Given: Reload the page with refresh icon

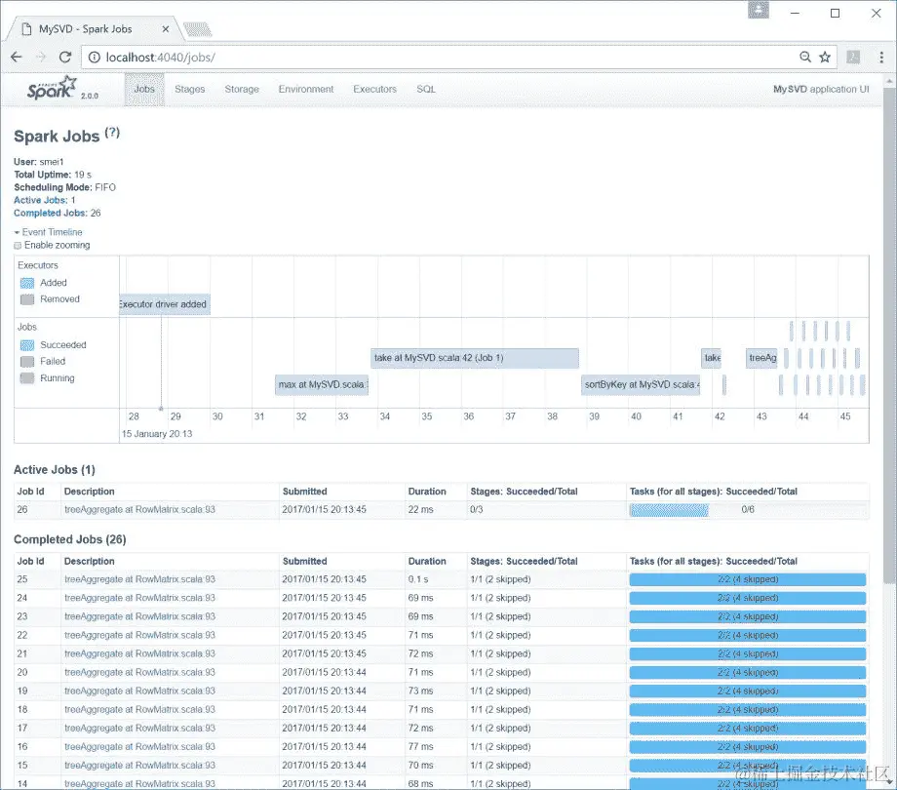Looking at the screenshot, I should [65, 58].
